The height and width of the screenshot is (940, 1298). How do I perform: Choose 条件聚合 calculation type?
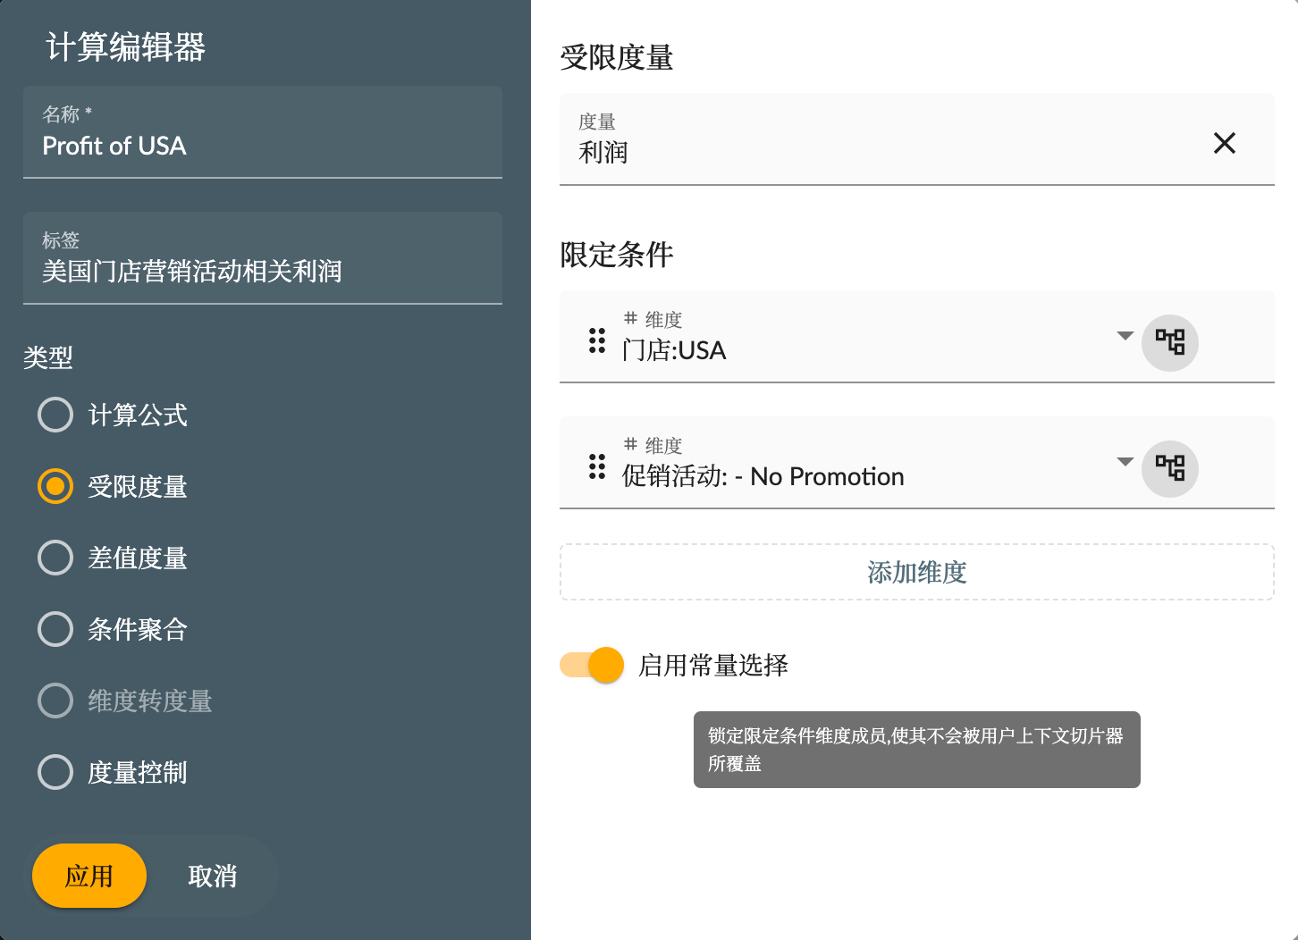[55, 629]
